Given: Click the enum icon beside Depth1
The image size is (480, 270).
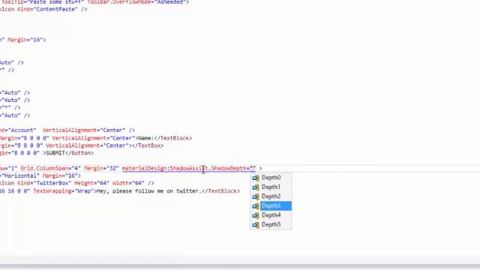Looking at the screenshot, I should point(256,187).
